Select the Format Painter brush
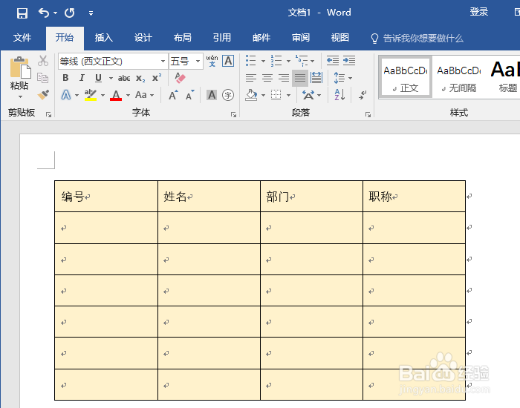Screen dimensions: 520x408 [43, 95]
